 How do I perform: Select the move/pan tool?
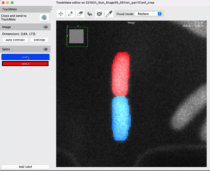pyautogui.click(x=61, y=14)
